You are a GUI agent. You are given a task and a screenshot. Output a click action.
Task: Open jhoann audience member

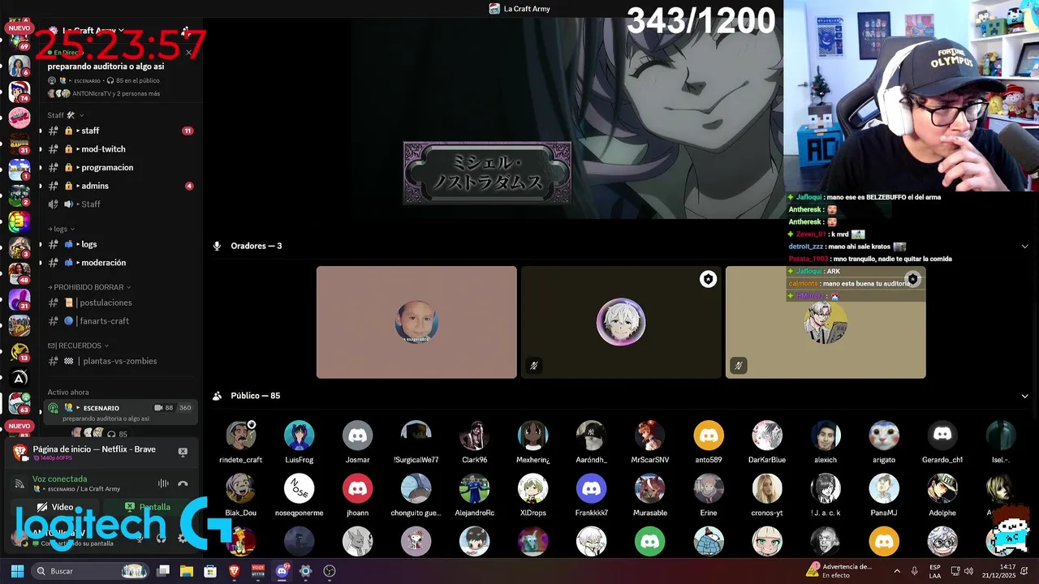(x=357, y=496)
